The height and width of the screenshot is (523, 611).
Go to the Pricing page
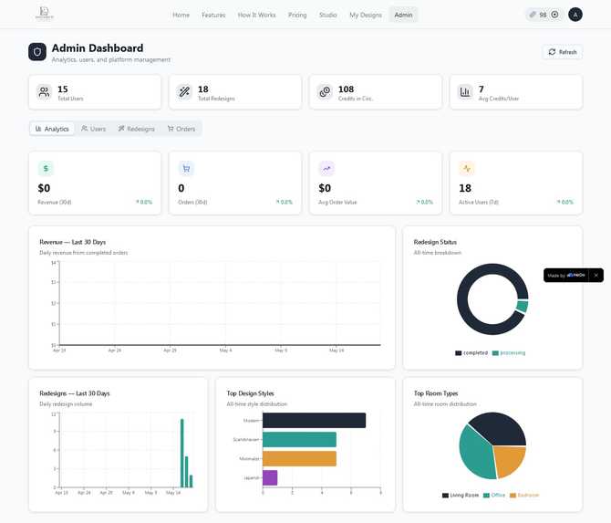297,15
